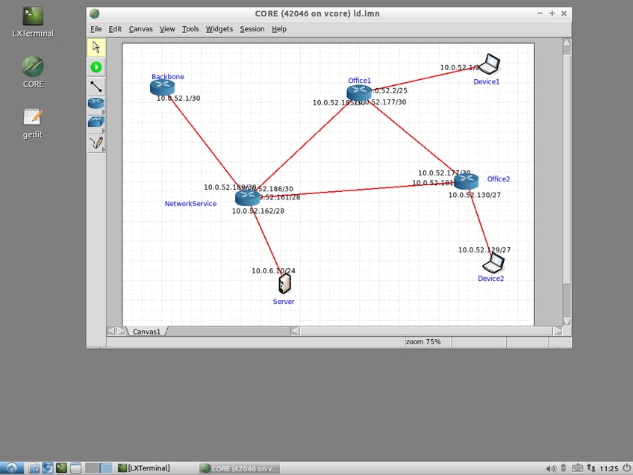This screenshot has width=633, height=475.
Task: Expand the marker tool submenu arrow
Action: [x=103, y=150]
